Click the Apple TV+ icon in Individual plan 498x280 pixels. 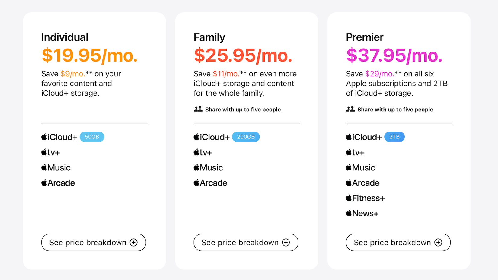point(44,152)
